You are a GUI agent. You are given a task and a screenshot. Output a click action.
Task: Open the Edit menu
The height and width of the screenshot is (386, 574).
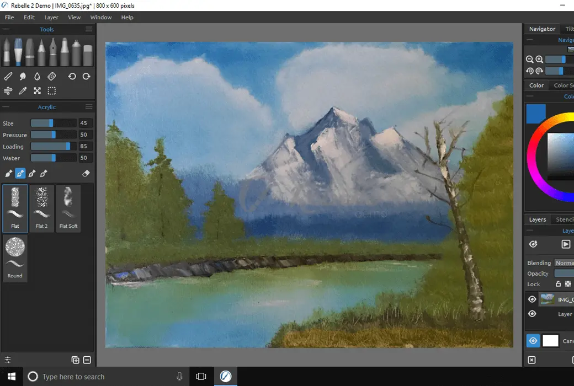pos(29,17)
